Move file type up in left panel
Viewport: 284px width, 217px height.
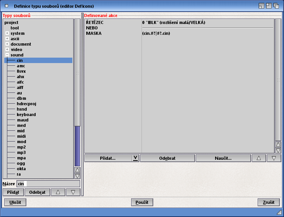click(x=58, y=192)
